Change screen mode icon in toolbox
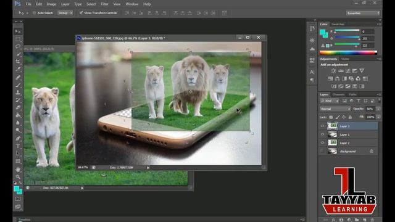Screen dimensions: 395x222 pos(18,207)
